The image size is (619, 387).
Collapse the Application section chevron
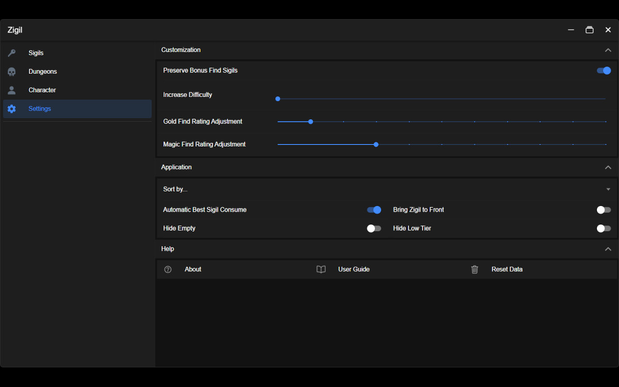pyautogui.click(x=608, y=167)
